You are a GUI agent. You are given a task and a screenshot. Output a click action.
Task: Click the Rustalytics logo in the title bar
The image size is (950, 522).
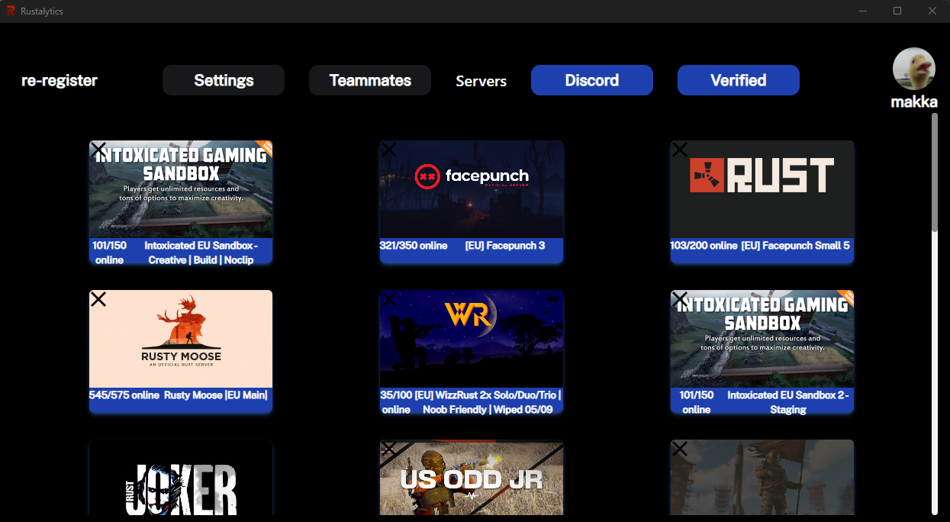[x=11, y=11]
